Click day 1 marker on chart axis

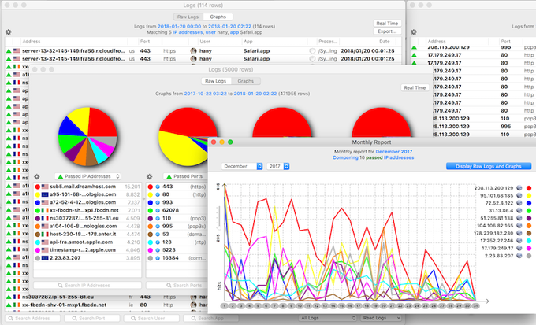point(224,306)
